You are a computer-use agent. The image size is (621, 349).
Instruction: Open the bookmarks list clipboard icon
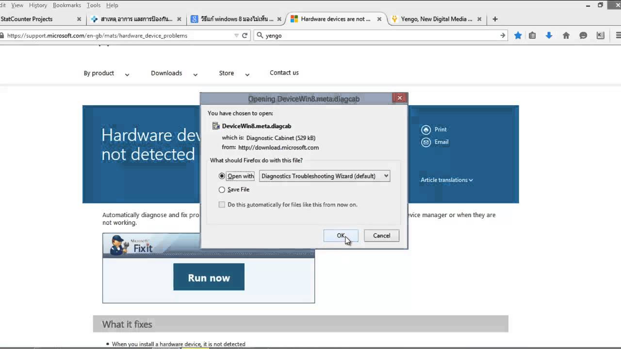[x=532, y=35]
